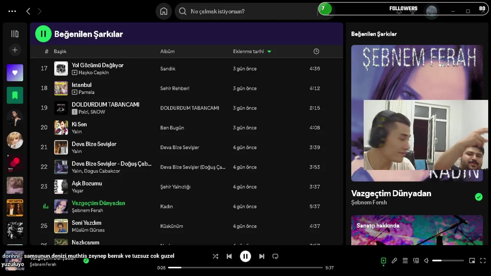The width and height of the screenshot is (491, 276).
Task: Click the green equalizer icon on playing row
Action: coord(46,206)
